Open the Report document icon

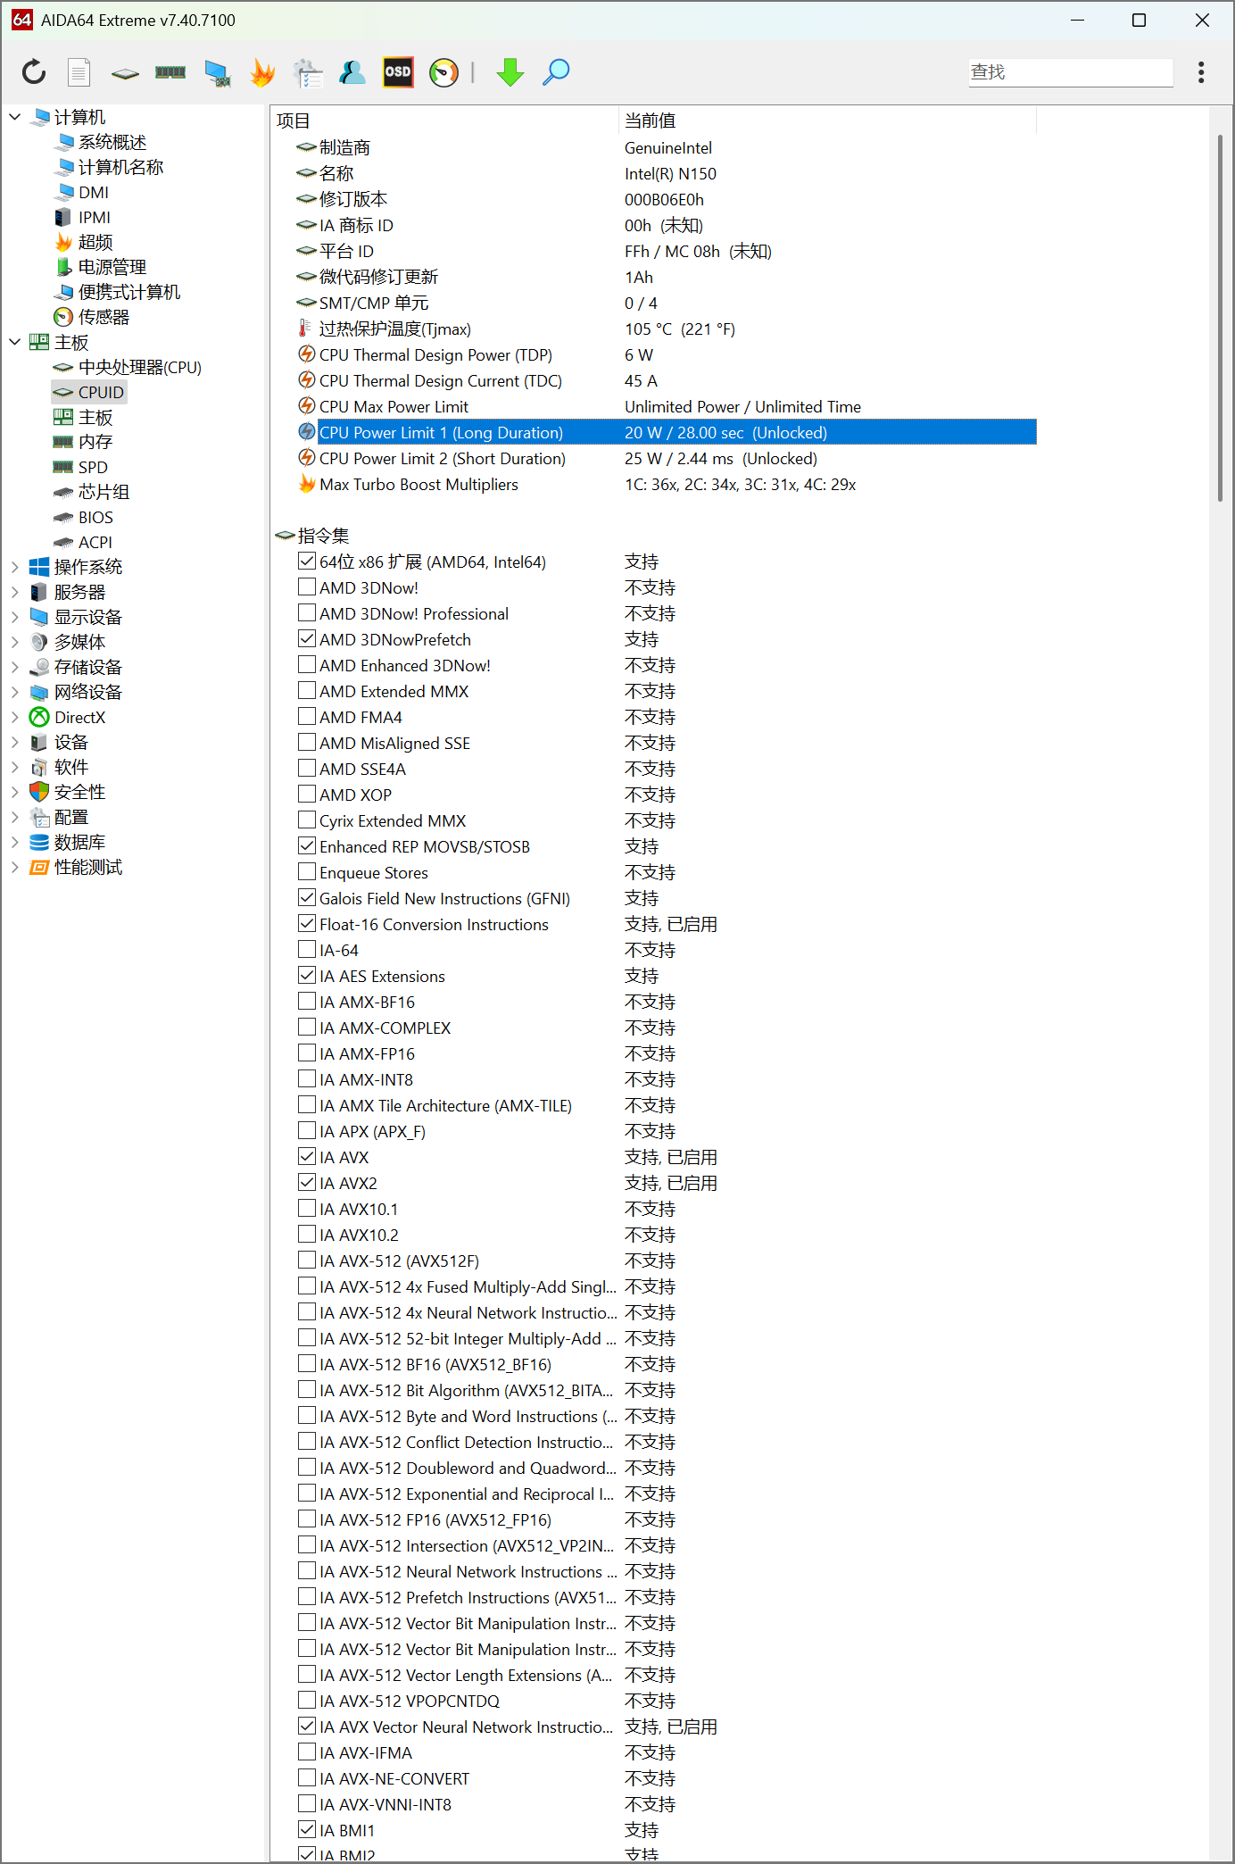click(79, 72)
